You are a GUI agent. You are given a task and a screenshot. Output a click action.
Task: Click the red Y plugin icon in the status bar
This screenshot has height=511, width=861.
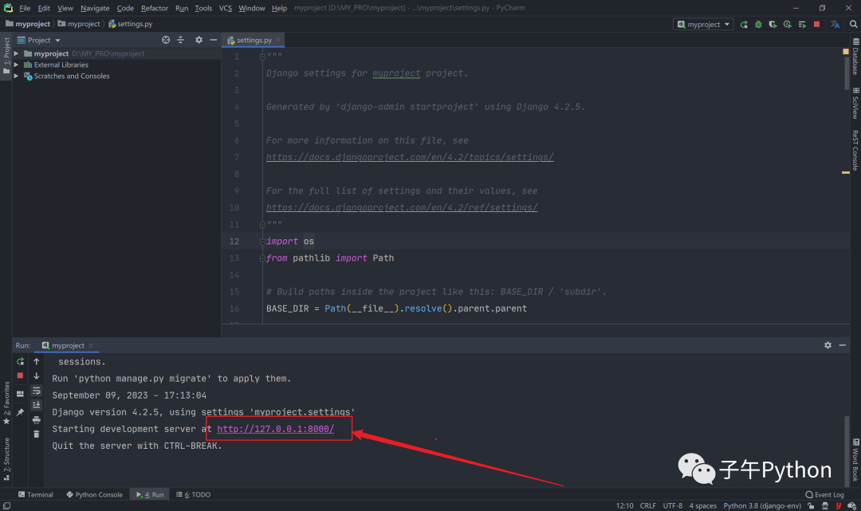(839, 506)
